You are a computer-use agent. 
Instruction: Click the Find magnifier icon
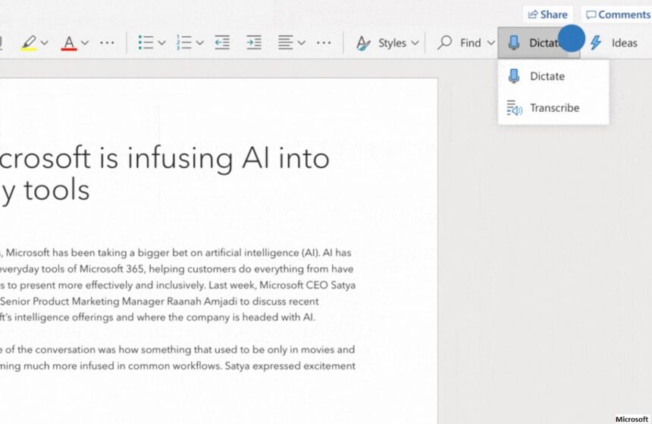coord(444,42)
